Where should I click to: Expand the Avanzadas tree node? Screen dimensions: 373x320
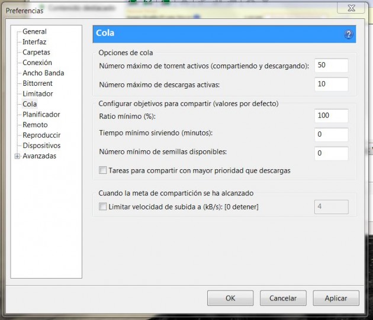click(18, 156)
